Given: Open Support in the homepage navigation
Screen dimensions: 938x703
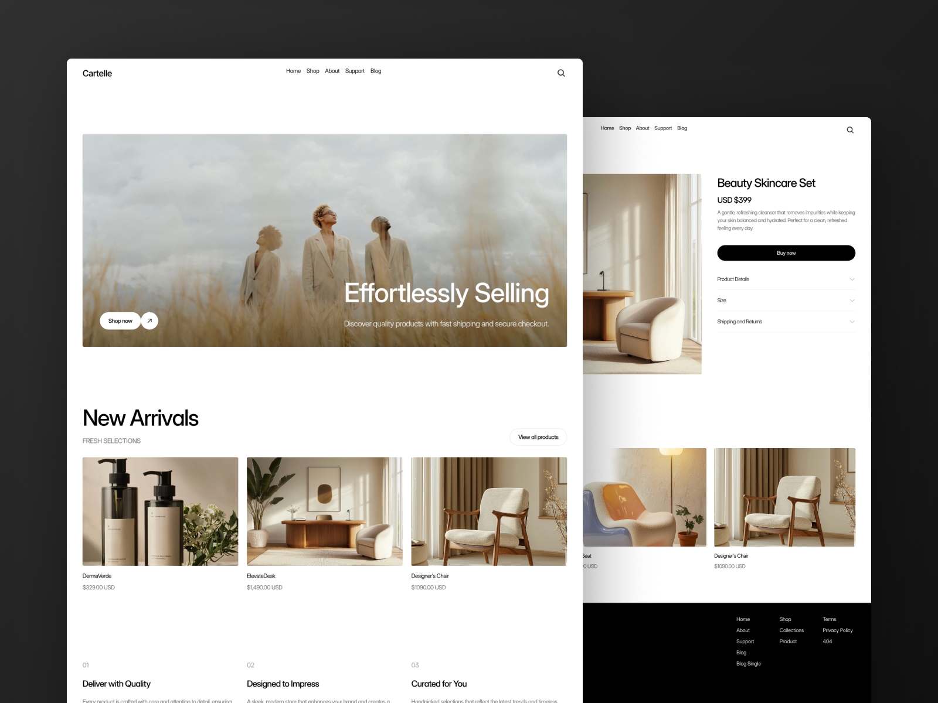Looking at the screenshot, I should pyautogui.click(x=355, y=71).
